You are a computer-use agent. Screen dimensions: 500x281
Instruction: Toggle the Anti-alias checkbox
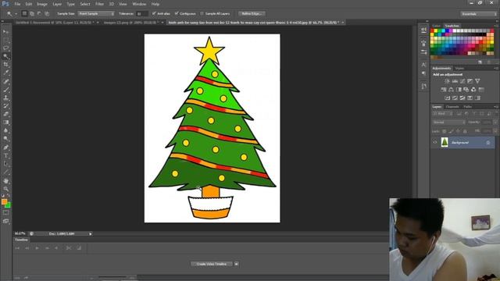coord(154,14)
